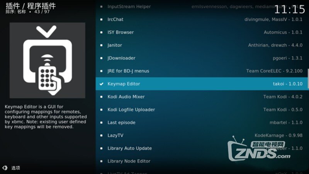
Task: Open the options gear icon
Action: click(x=5, y=168)
